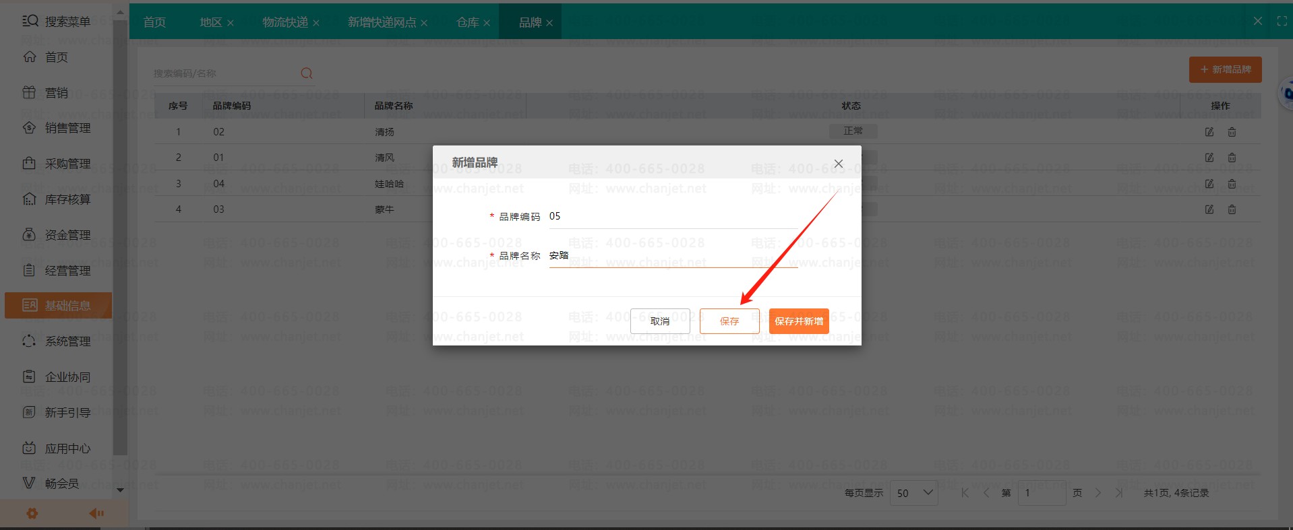This screenshot has width=1293, height=530.
Task: Jump to the last page
Action: tap(1119, 493)
